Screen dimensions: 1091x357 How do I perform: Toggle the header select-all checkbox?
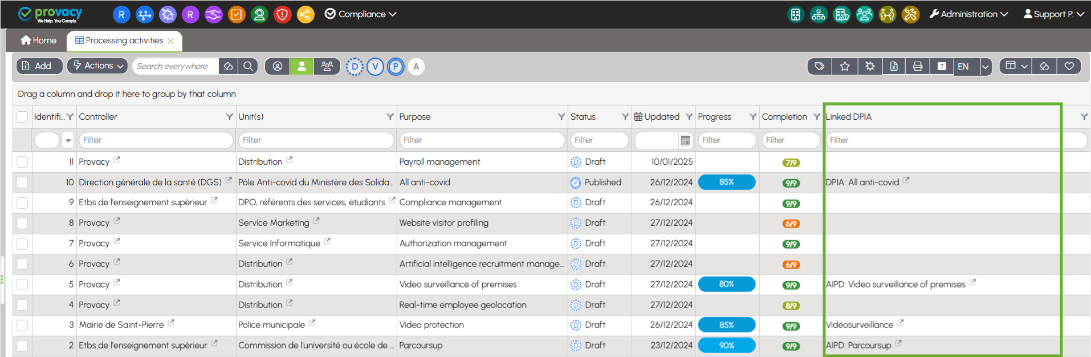(22, 117)
